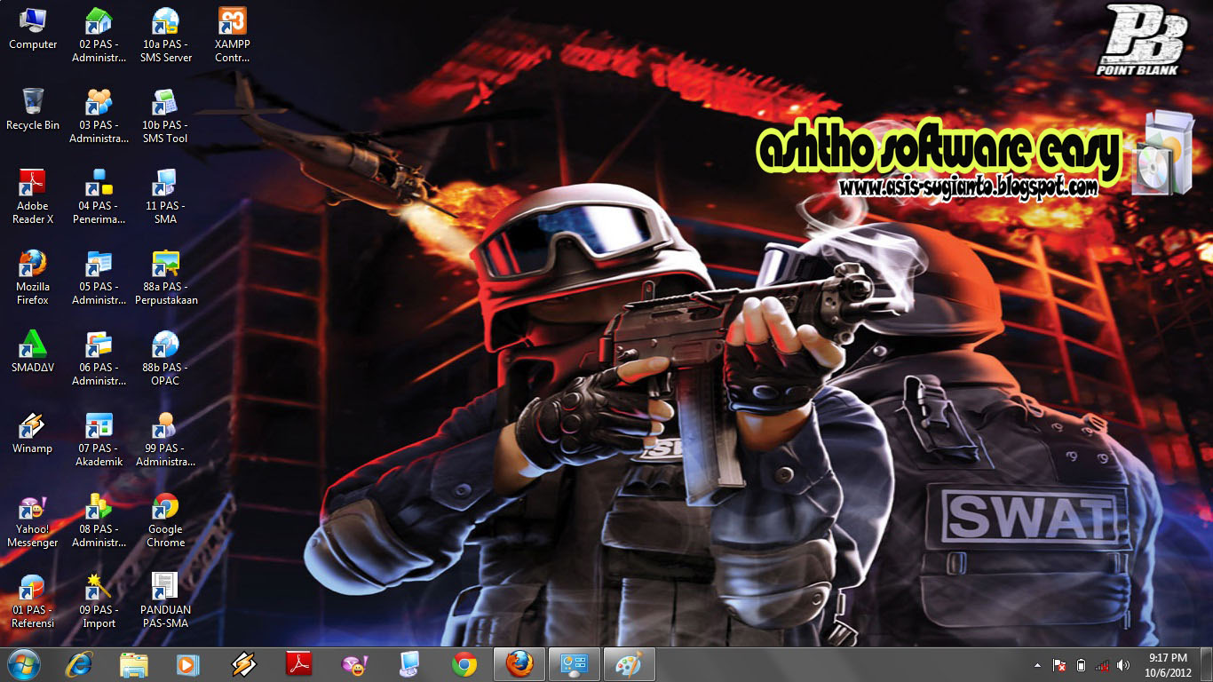Image resolution: width=1213 pixels, height=682 pixels.
Task: Select the 10a PAS - SMS Server shortcut
Action: (x=165, y=36)
